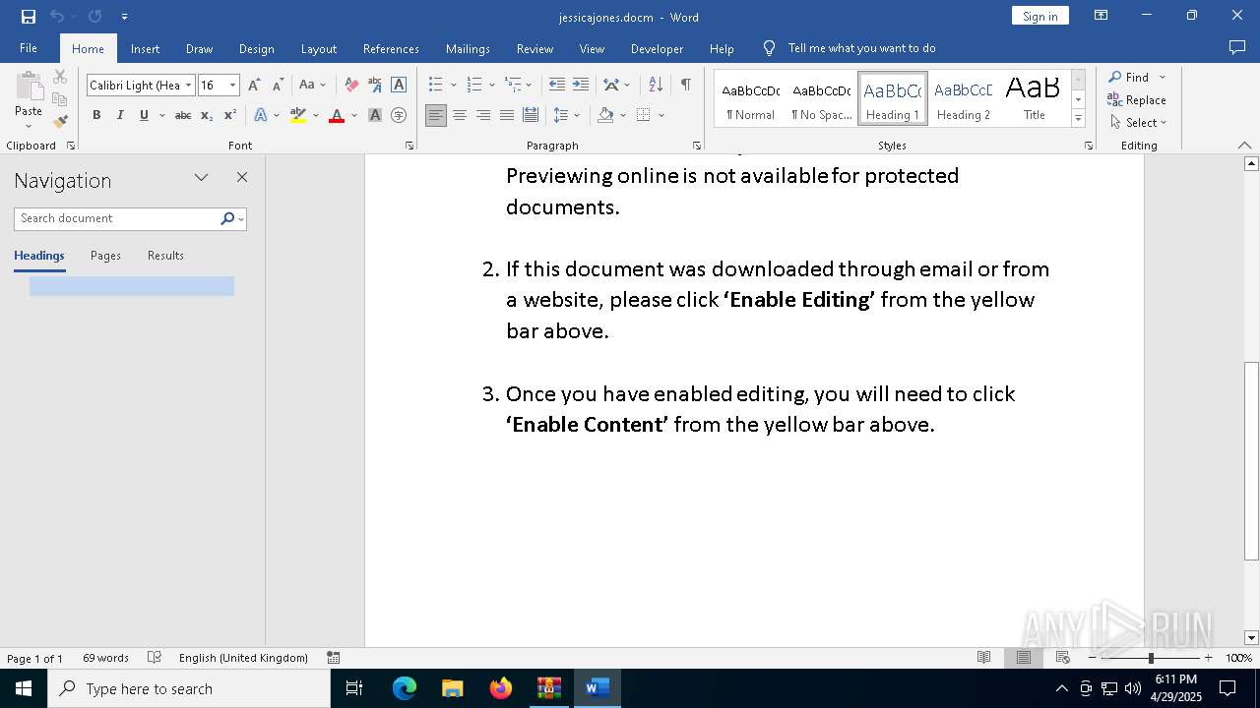Screen dimensions: 1260x708
Task: Click the Distributed alignment icon
Action: point(531,115)
